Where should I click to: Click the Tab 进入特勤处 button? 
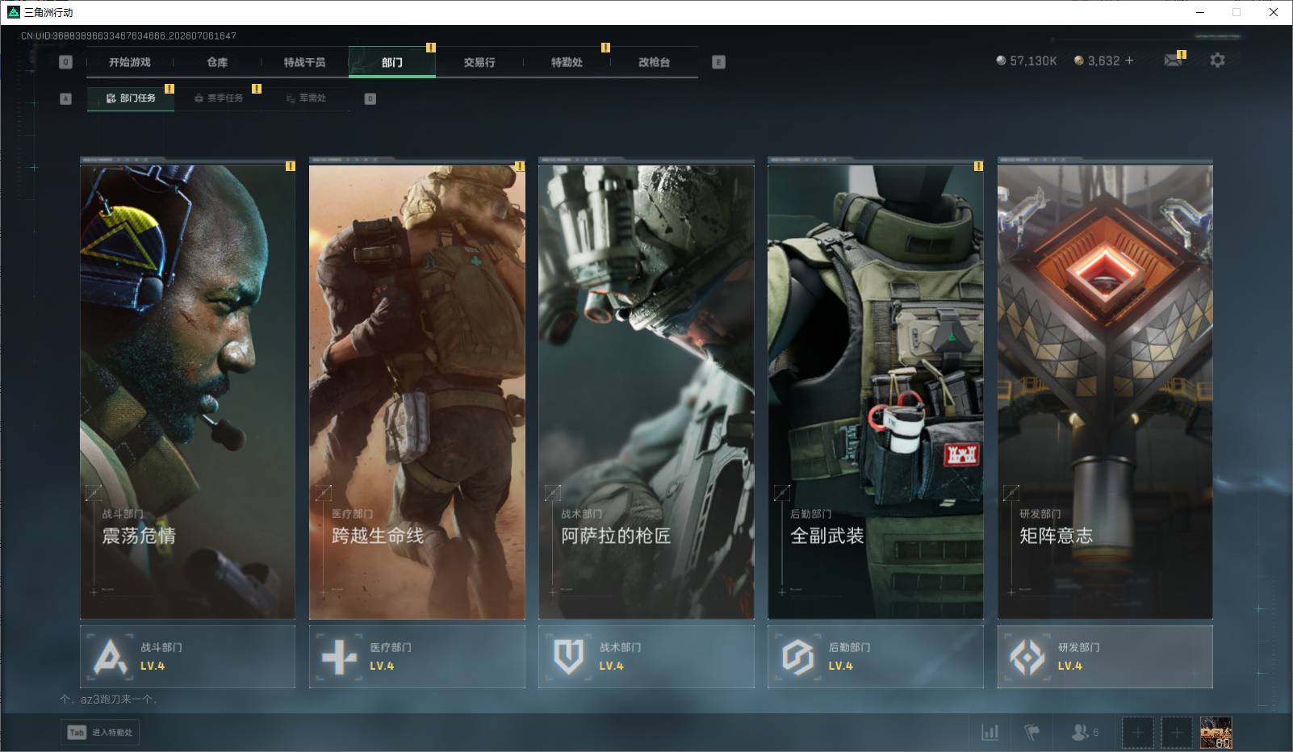(100, 732)
